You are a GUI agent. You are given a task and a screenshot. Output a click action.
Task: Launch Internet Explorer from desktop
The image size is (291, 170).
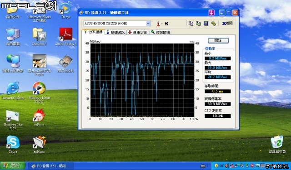(13, 91)
